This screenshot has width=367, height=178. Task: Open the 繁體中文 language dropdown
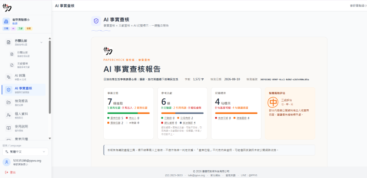(x=25, y=151)
